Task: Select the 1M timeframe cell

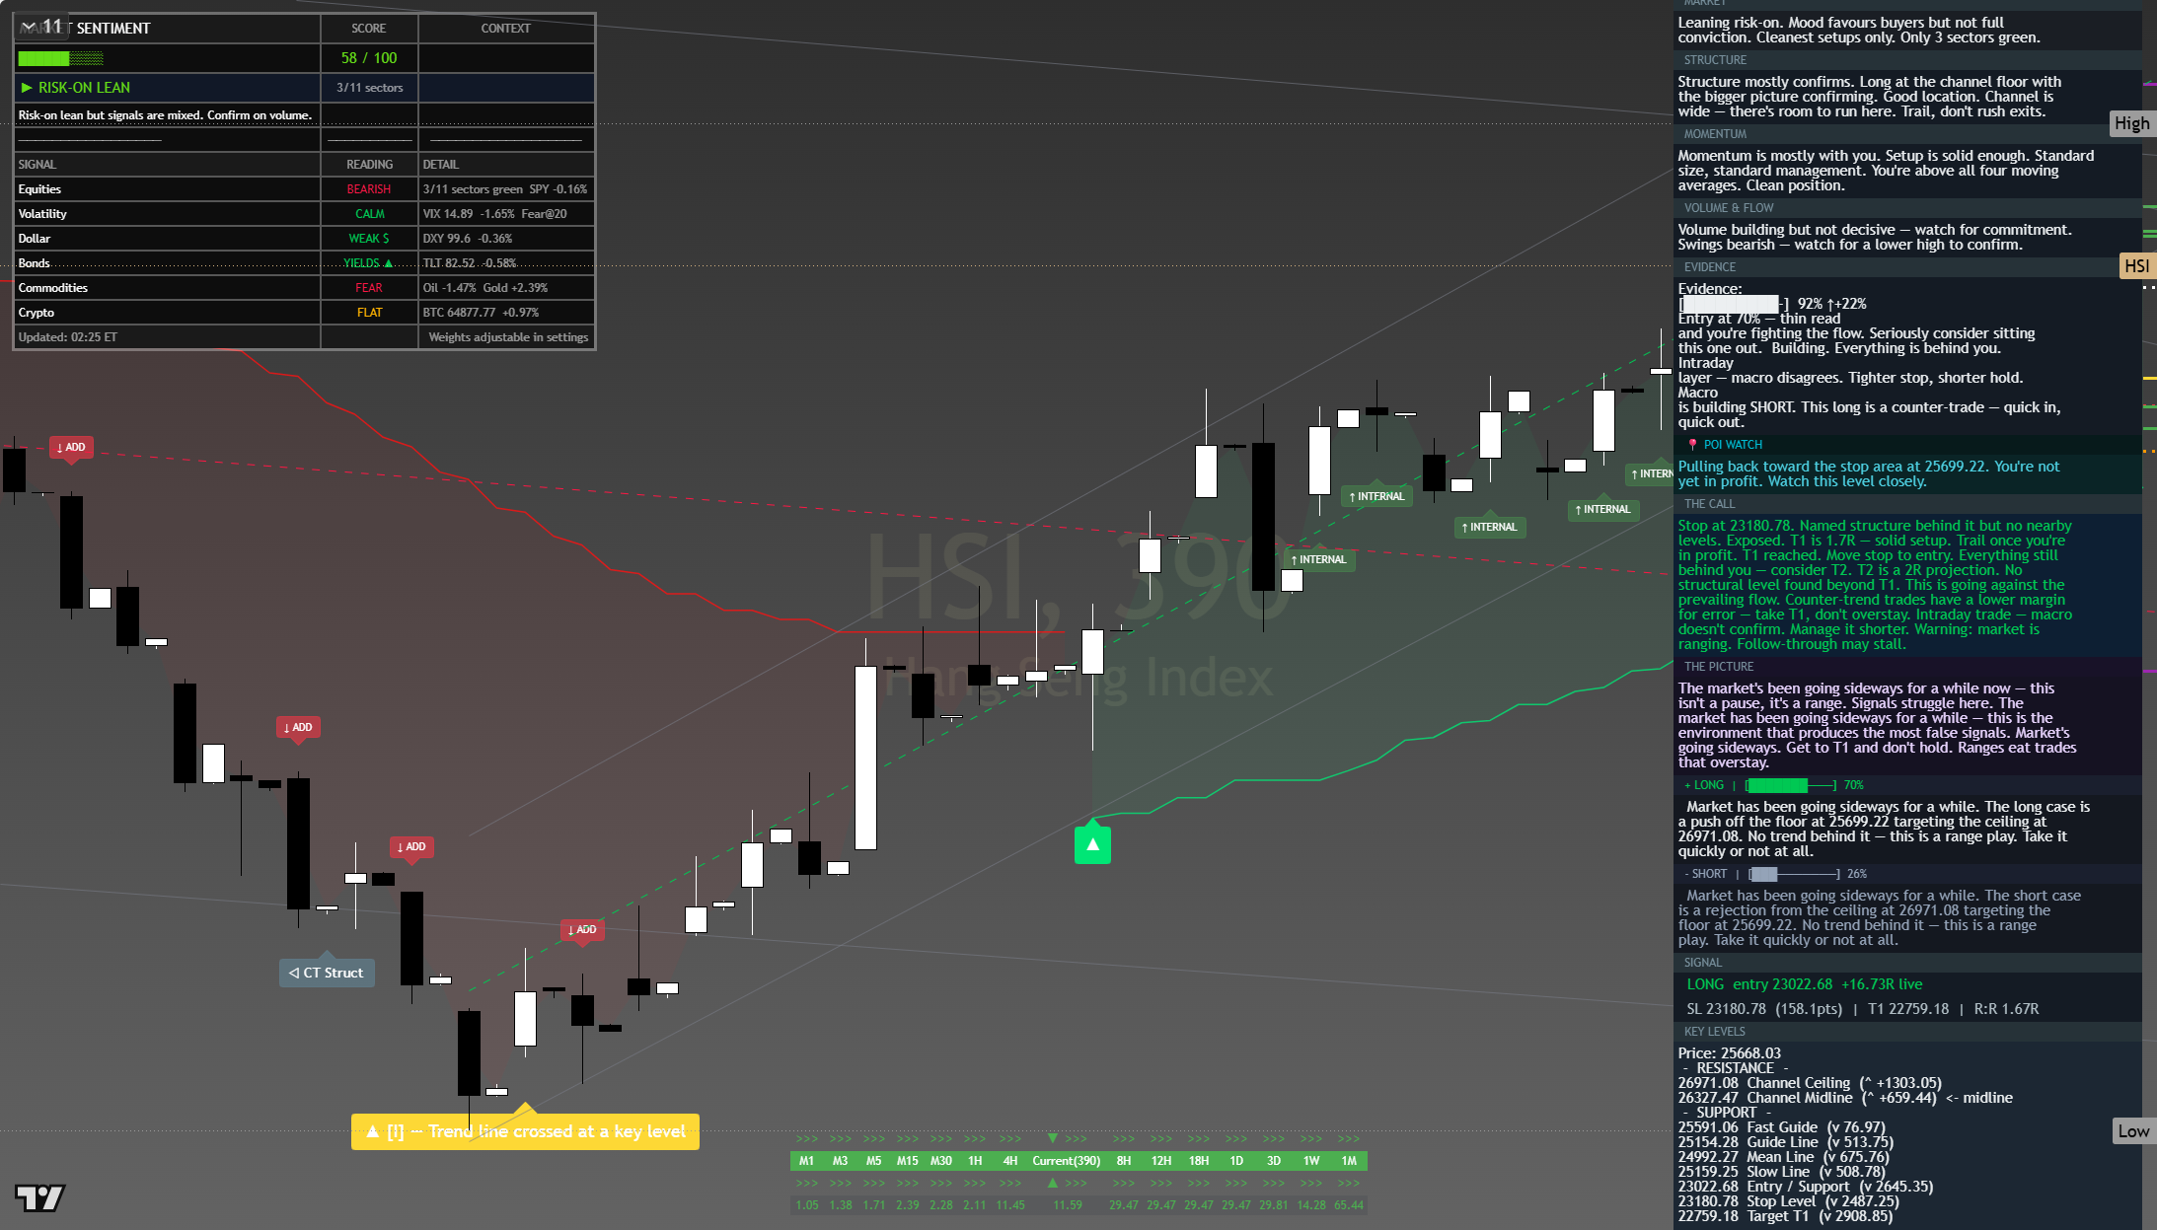Action: click(x=1349, y=1161)
